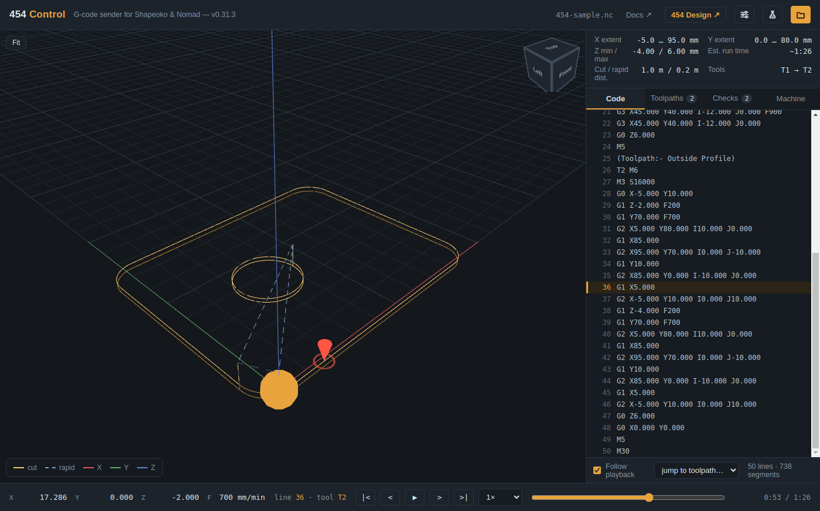Click the Z axis legend entry
The height and width of the screenshot is (511, 820).
(x=146, y=468)
